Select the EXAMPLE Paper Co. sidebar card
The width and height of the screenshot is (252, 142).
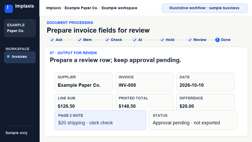point(20,28)
